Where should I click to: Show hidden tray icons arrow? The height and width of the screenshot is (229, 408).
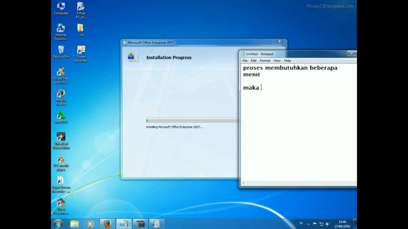[x=309, y=224]
